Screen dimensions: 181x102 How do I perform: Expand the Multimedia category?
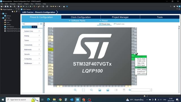32,50
